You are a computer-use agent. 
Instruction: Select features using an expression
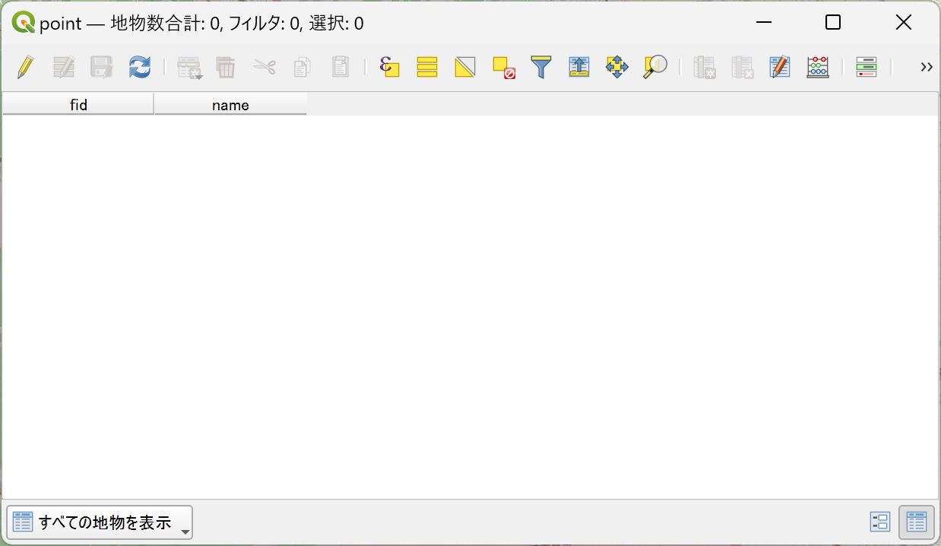[389, 67]
